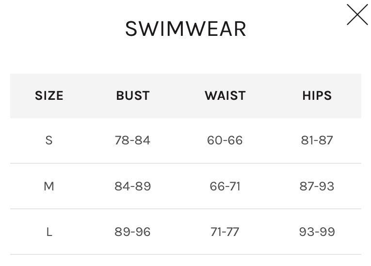This screenshot has height=266, width=371.
Task: Click the SWIMWEAR title heading
Action: click(186, 29)
